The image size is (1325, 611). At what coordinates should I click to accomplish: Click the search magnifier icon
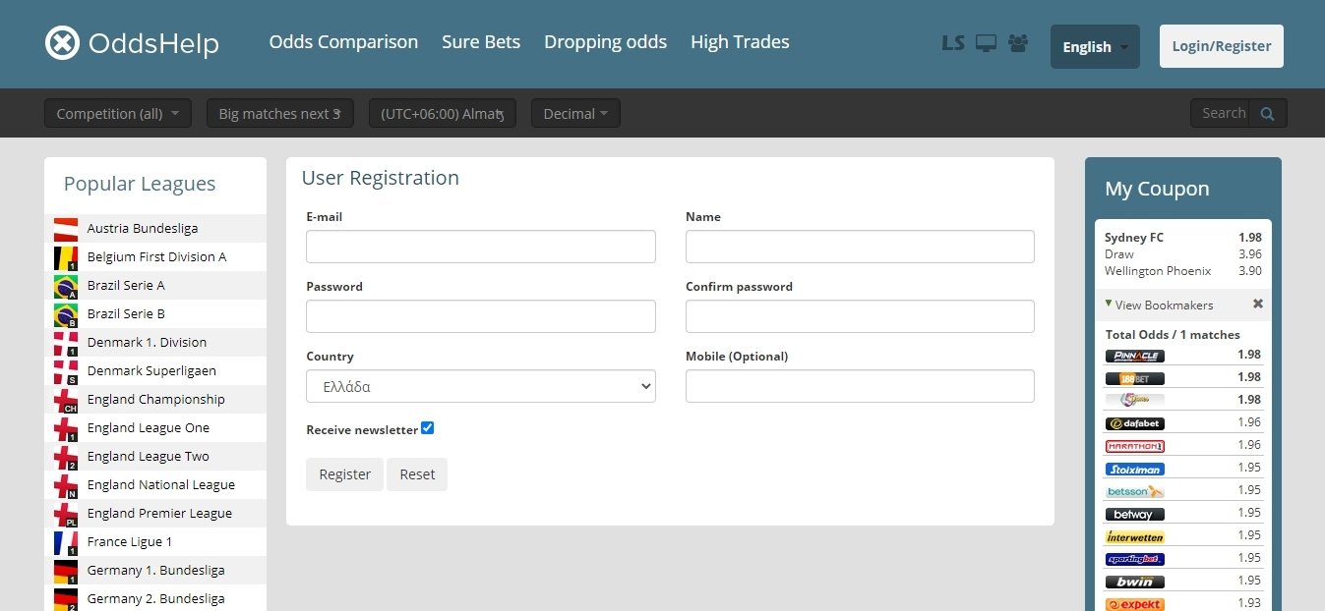(1267, 114)
